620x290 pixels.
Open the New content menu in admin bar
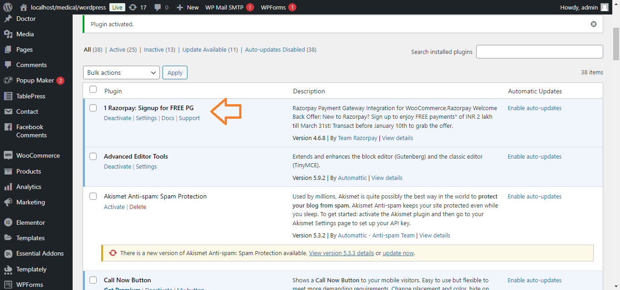click(187, 7)
